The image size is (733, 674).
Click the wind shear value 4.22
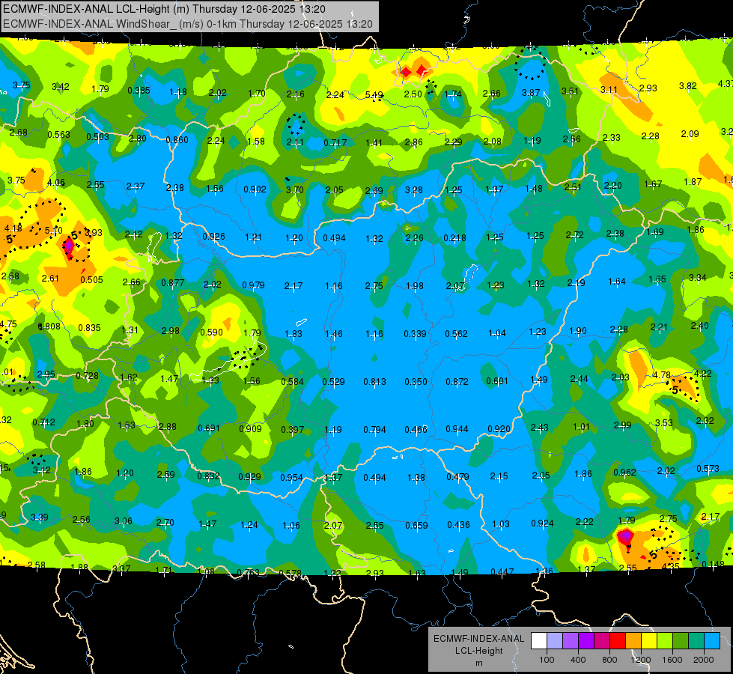pyautogui.click(x=702, y=373)
